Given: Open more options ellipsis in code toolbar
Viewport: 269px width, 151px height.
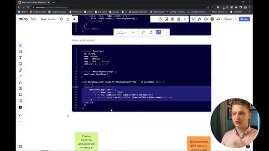Looking at the screenshot, I should point(166,32).
